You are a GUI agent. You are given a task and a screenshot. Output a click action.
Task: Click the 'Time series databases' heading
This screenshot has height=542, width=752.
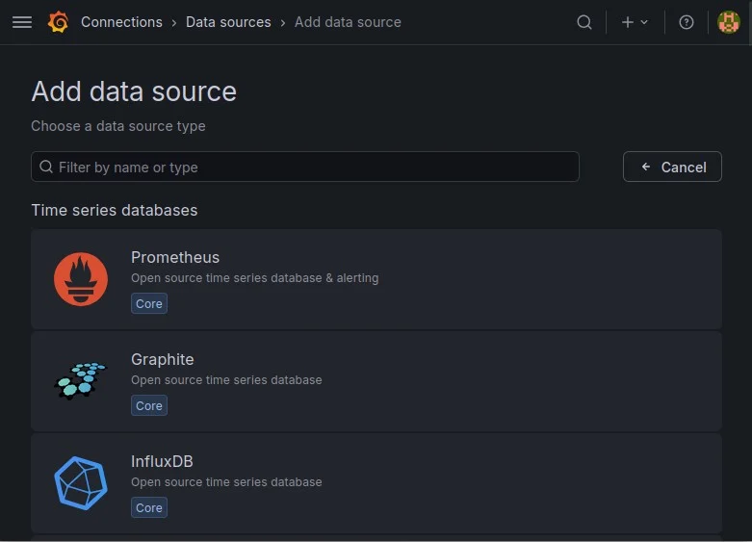(x=115, y=210)
